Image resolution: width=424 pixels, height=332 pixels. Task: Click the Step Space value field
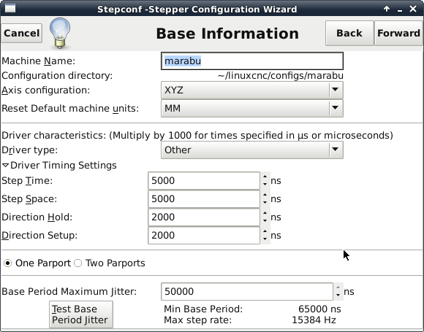point(204,199)
